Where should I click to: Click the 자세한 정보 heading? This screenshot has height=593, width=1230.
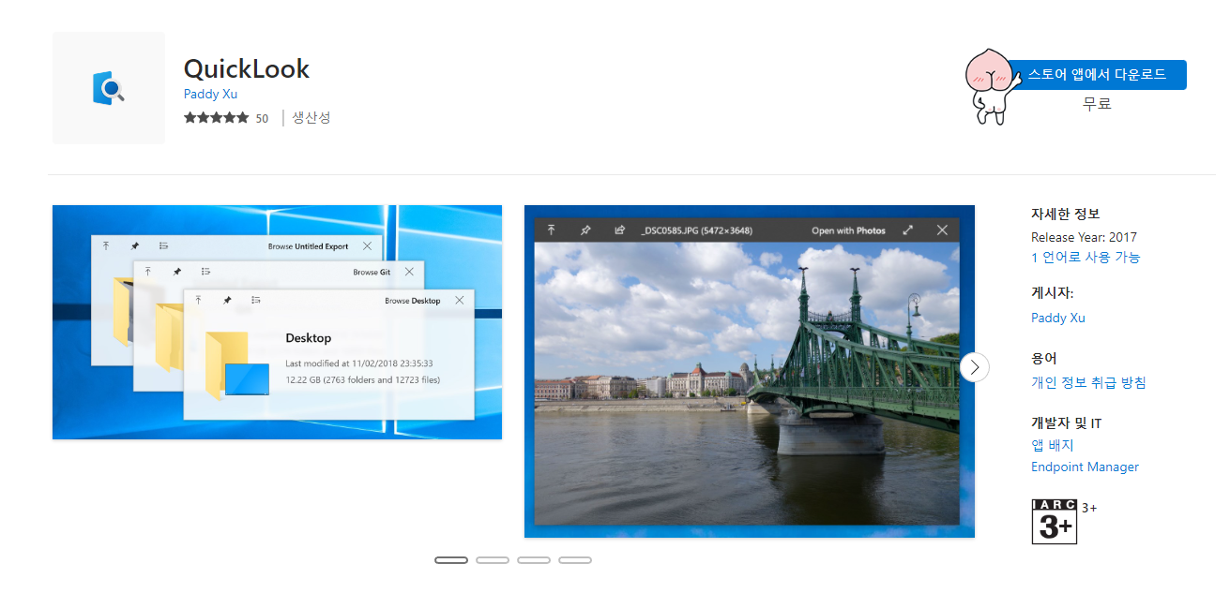[x=1066, y=214]
